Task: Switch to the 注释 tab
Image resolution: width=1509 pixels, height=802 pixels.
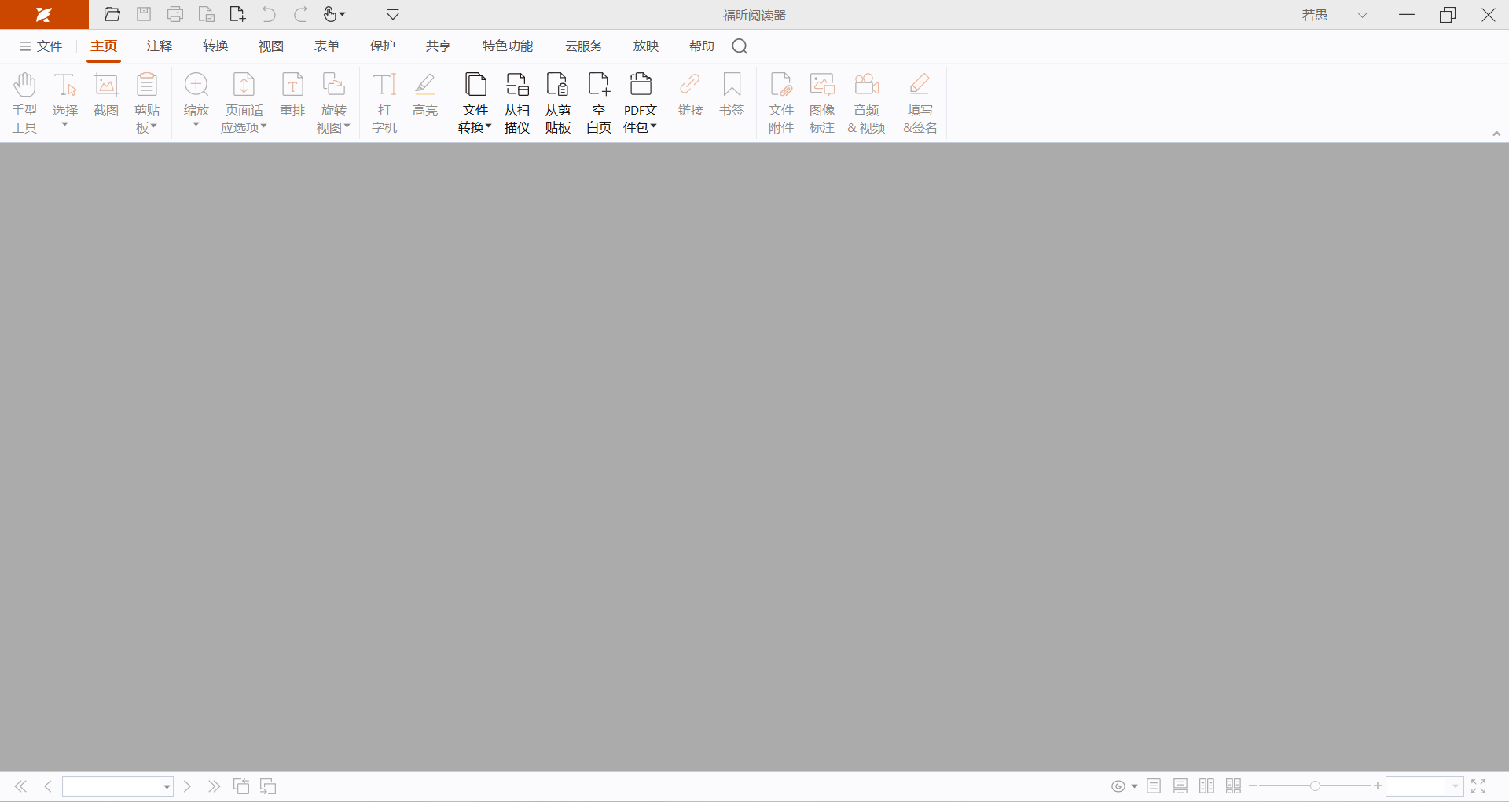Action: point(160,46)
